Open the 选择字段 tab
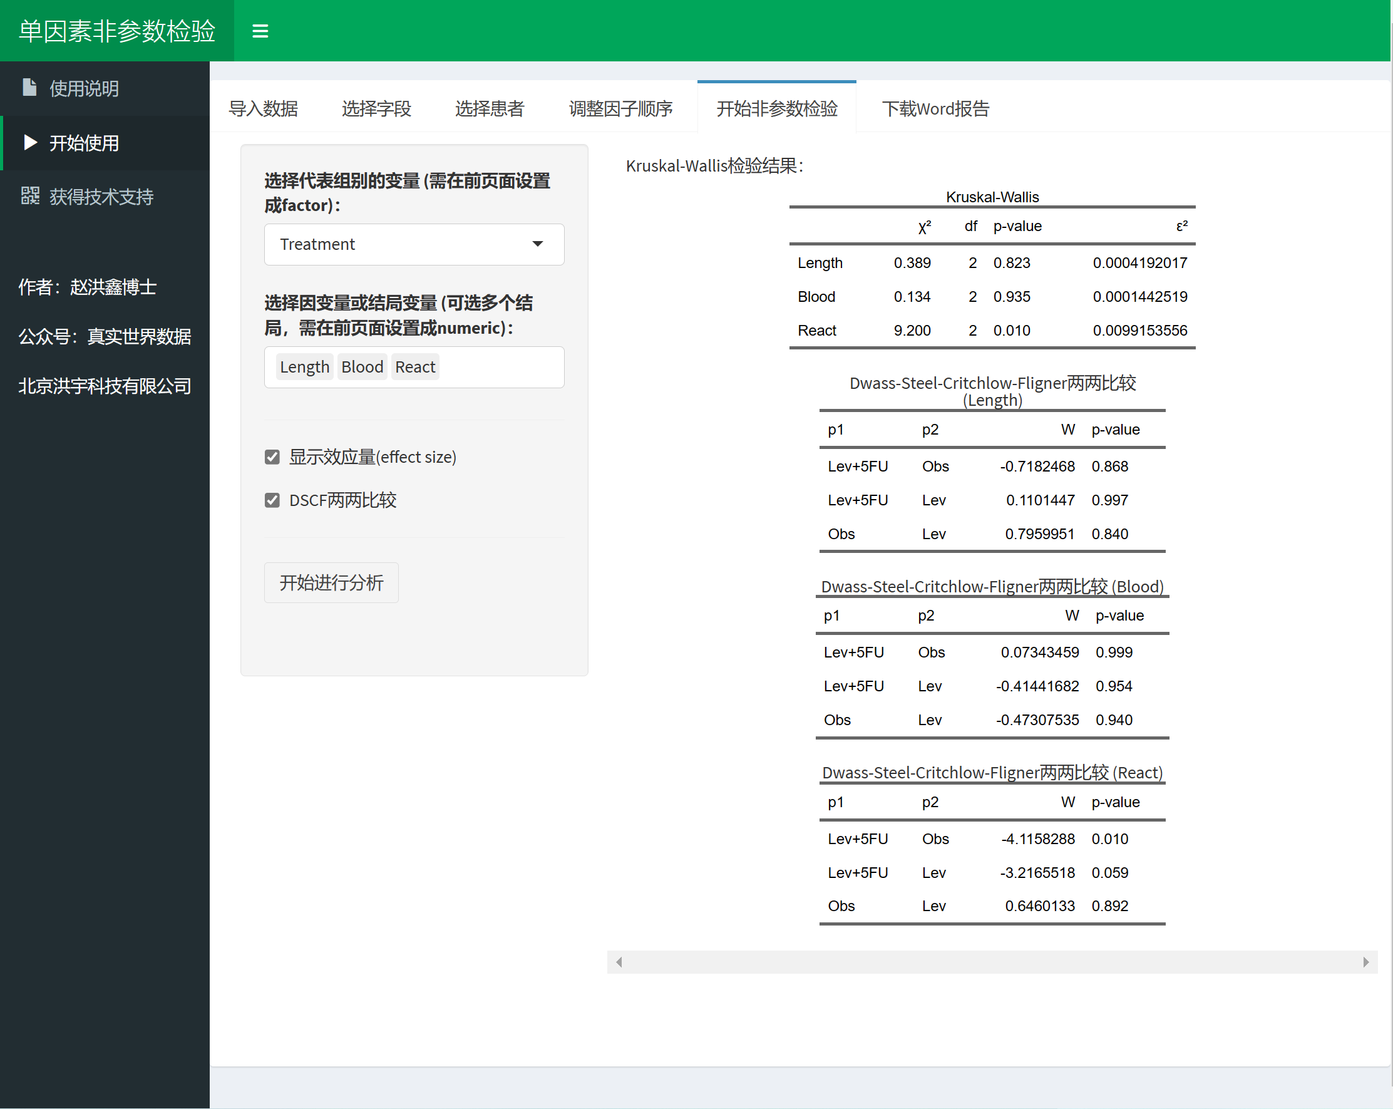Image resolution: width=1393 pixels, height=1109 pixels. 376,108
